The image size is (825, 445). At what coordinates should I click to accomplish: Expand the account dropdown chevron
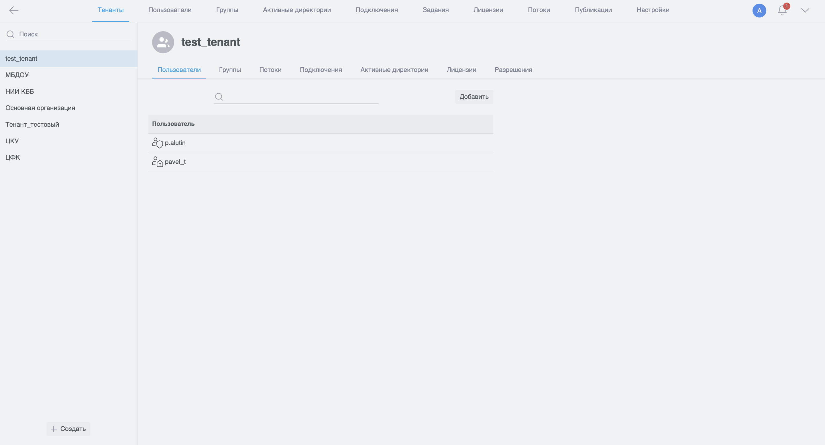tap(805, 10)
